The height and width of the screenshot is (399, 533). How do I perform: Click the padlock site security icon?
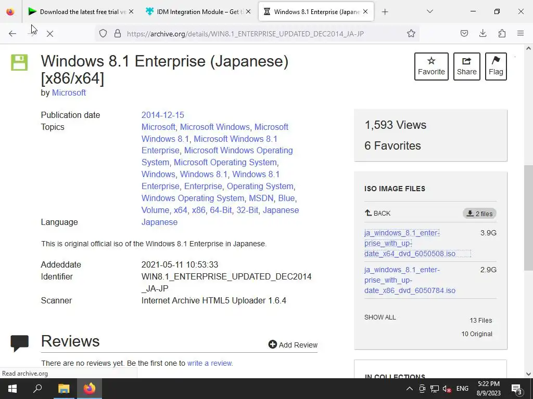pyautogui.click(x=118, y=33)
